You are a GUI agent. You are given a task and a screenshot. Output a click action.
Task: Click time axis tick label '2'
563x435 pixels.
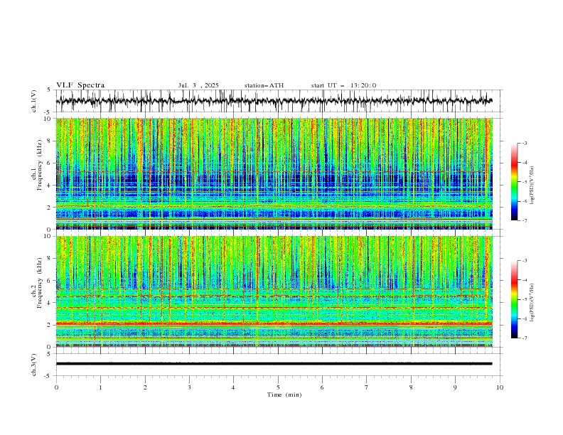tap(145, 387)
